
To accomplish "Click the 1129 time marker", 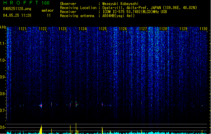I will click(183, 29).
